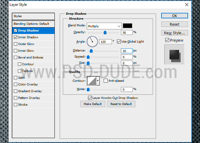
Task: Open Blending Options: Default
Action: pos(33,24)
